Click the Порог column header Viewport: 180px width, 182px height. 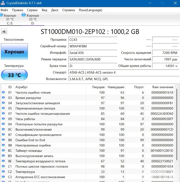135,87
